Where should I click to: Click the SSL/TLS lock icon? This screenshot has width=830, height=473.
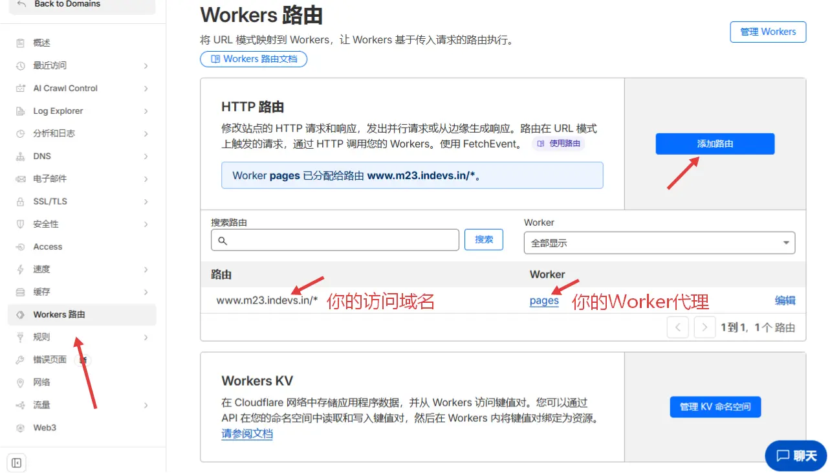click(20, 202)
